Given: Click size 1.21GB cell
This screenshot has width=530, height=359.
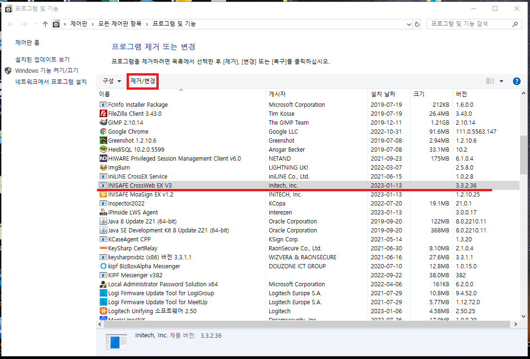Looking at the screenshot, I should tap(440, 123).
